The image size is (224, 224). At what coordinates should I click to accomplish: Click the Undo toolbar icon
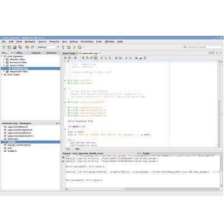(x=27, y=47)
